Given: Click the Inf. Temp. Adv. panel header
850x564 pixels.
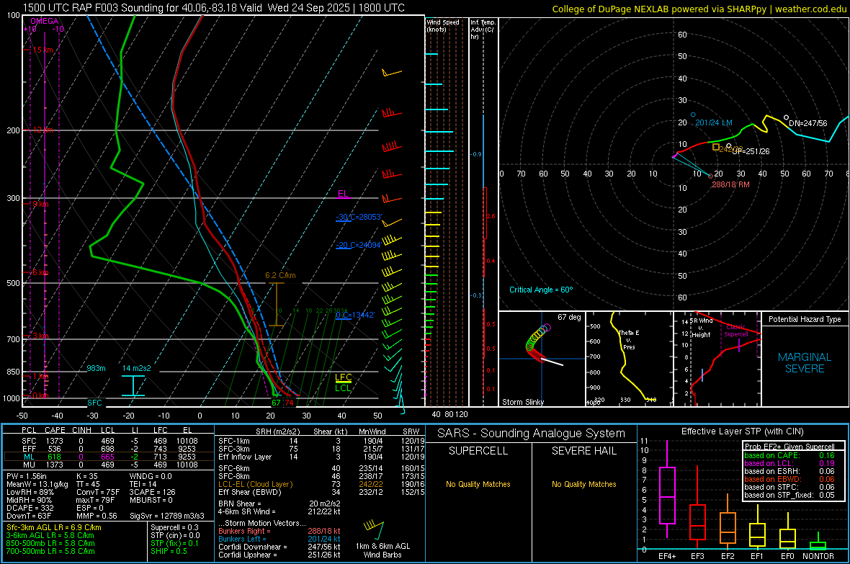Looking at the screenshot, I should pyautogui.click(x=483, y=30).
